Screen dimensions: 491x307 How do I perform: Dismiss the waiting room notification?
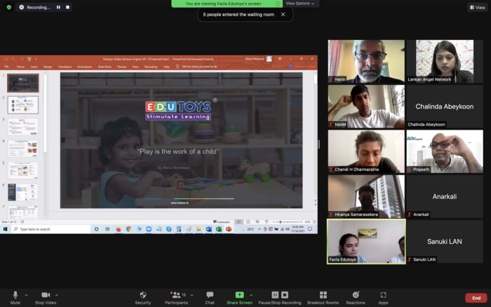point(283,14)
